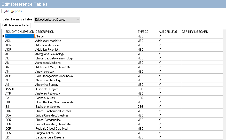Select the AMI code cell

tap(20, 67)
